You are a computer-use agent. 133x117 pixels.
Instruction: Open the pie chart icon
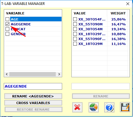coord(94,107)
